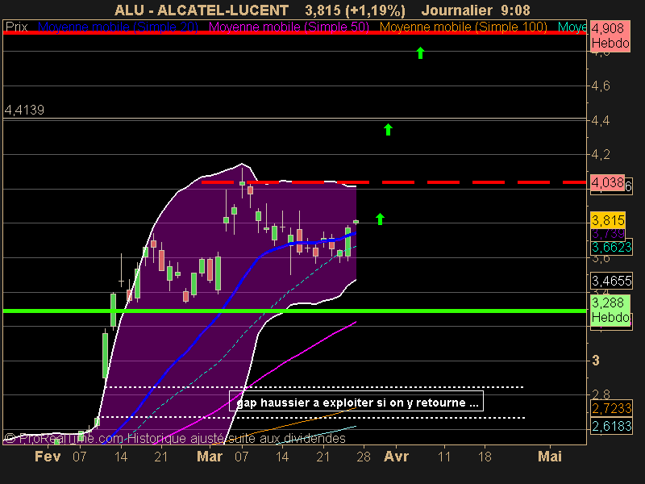The height and width of the screenshot is (484, 645).
Task: Click the Mar month axis label
Action: coord(210,457)
